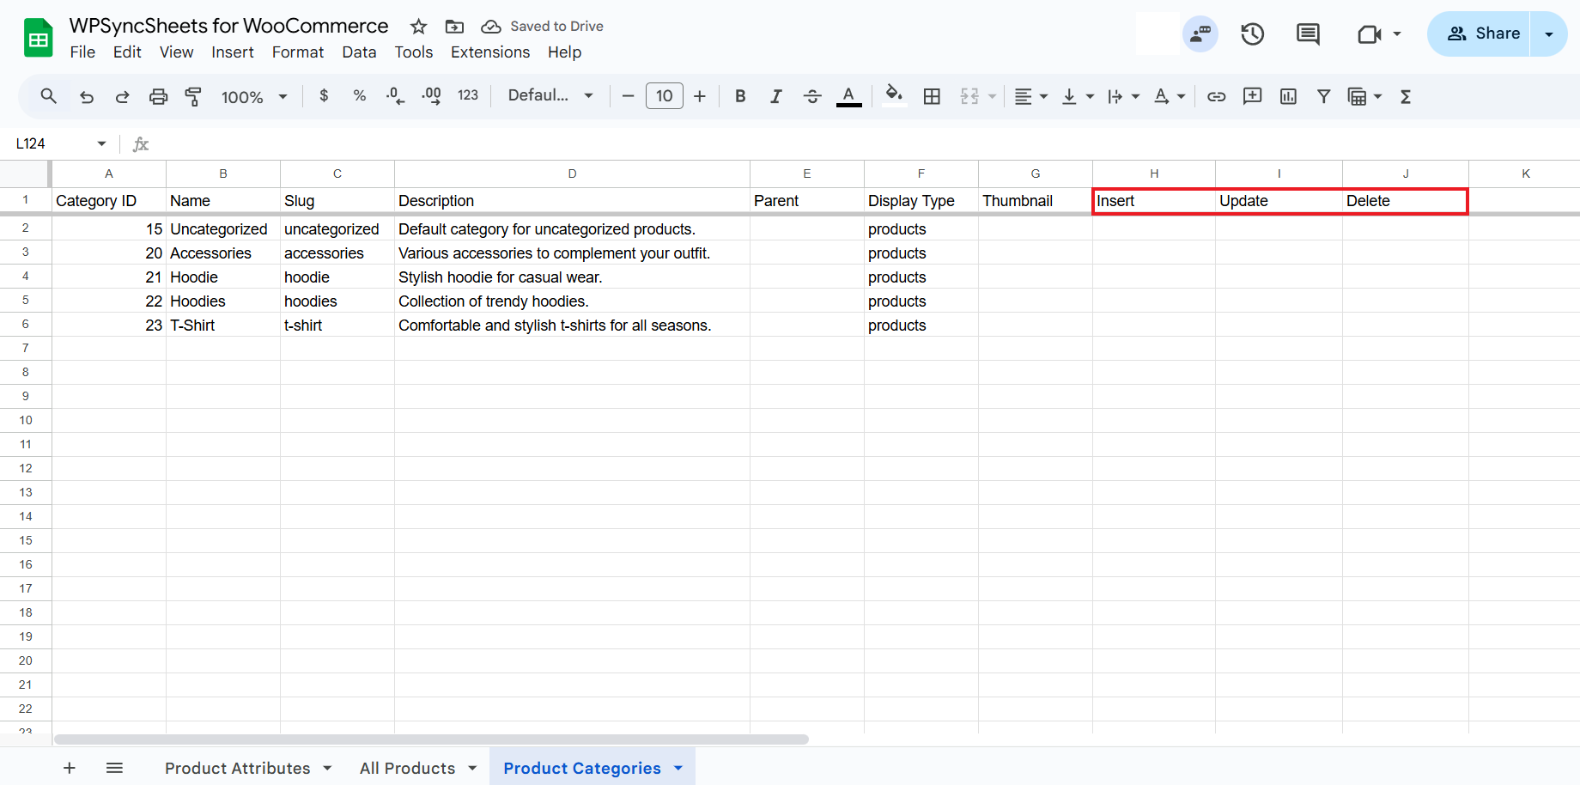Viewport: 1580px width, 785px height.
Task: Open the functions sigma menu
Action: pos(1406,96)
